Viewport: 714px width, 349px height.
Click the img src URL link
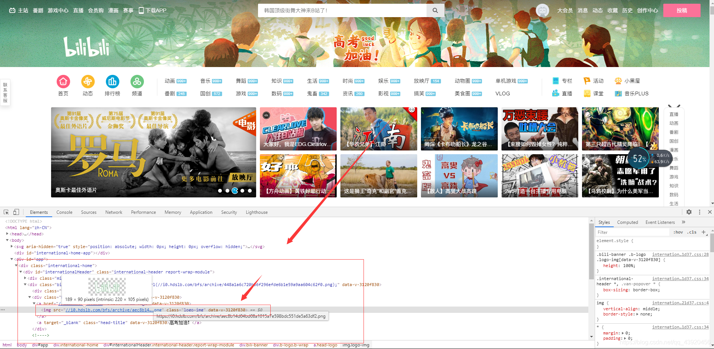tap(114, 310)
